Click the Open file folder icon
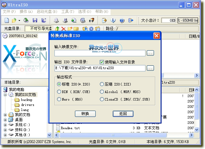This screenshot has width=205, height=149. (x=14, y=20)
